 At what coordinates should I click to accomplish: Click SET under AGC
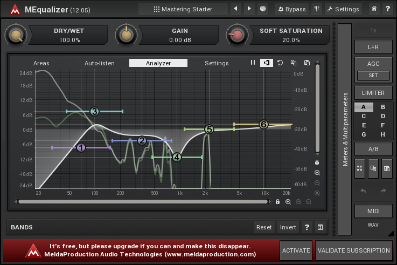tap(373, 76)
